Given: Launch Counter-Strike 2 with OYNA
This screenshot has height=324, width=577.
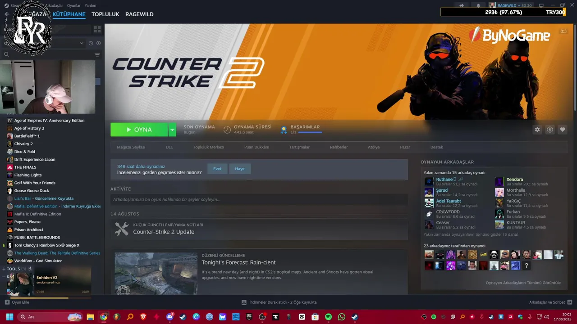Looking at the screenshot, I should click(139, 130).
